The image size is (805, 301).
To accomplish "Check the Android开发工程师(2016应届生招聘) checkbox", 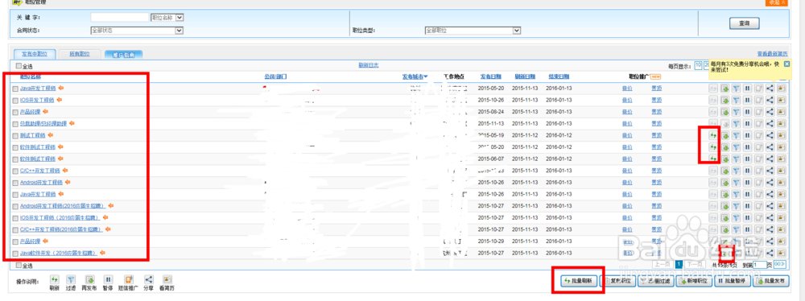I will pos(16,206).
